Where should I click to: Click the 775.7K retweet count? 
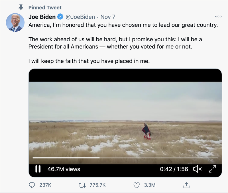click(97, 185)
